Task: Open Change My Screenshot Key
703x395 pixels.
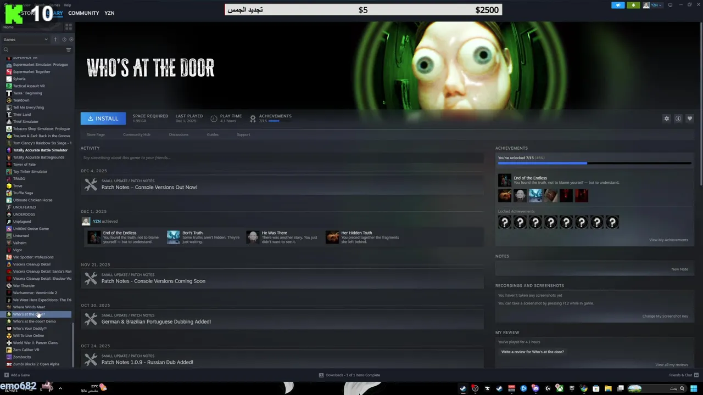Action: (665, 316)
